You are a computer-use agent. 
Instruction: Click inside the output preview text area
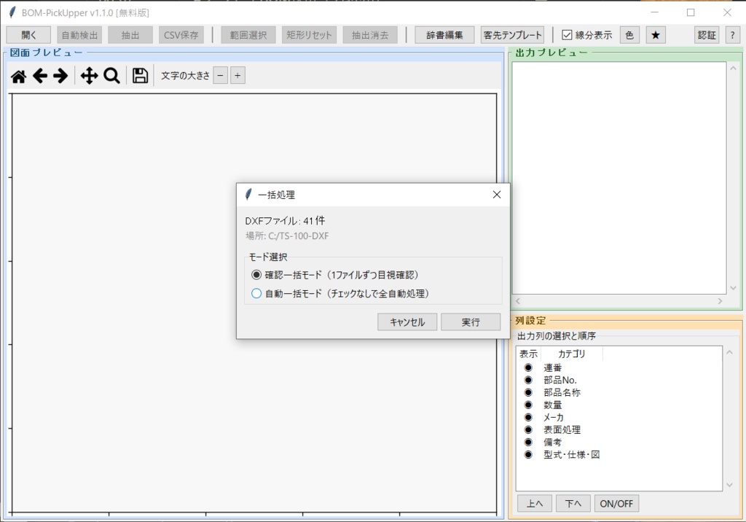point(619,178)
